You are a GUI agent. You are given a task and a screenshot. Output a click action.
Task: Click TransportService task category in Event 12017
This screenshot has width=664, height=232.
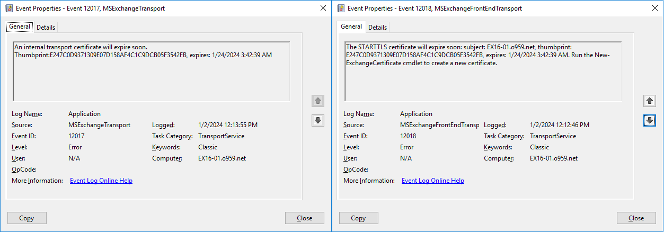221,136
